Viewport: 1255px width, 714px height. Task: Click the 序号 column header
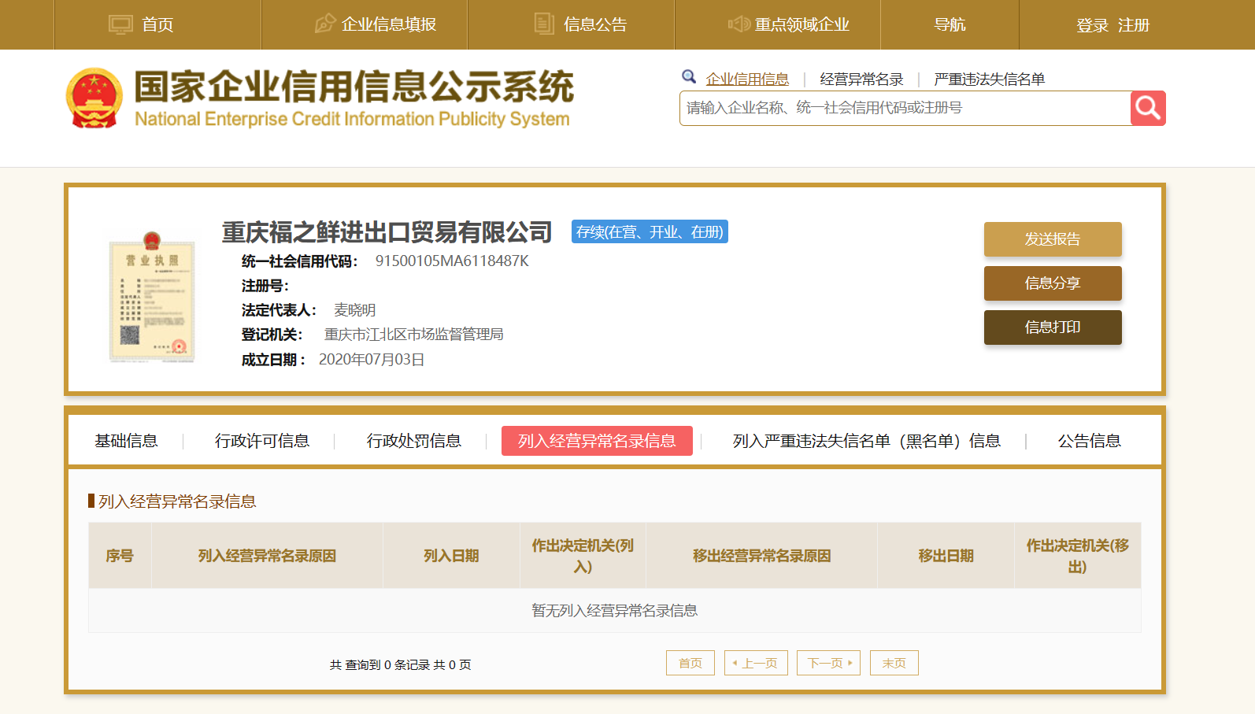point(120,556)
